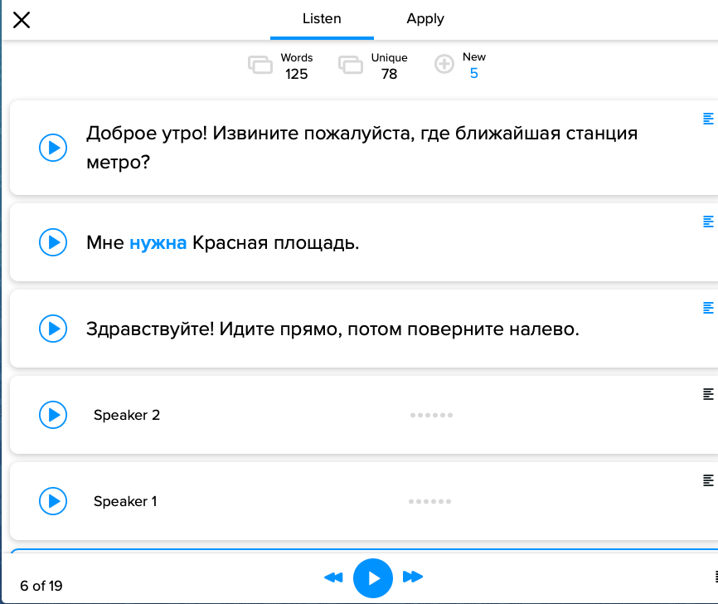This screenshot has height=604, width=718.
Task: Close the lesson with the X icon
Action: [x=22, y=20]
